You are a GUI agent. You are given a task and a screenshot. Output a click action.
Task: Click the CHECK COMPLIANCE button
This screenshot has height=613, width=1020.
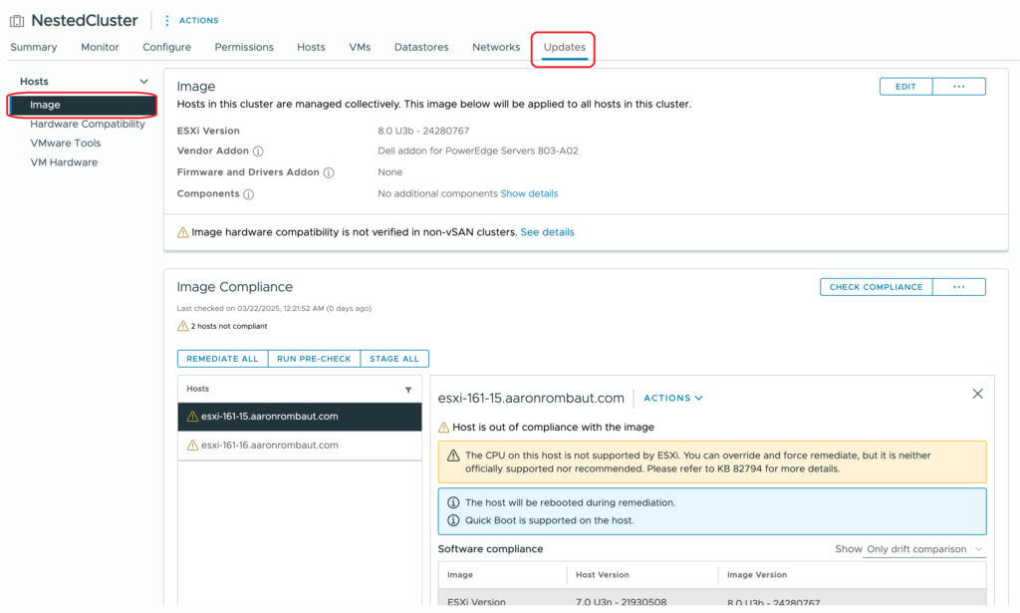tap(876, 287)
